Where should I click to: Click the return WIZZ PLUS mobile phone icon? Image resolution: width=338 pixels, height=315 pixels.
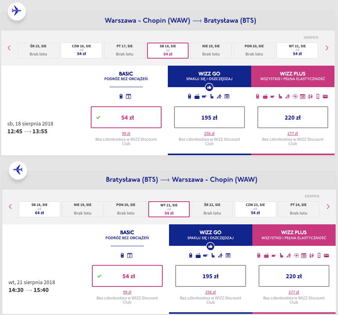click(x=319, y=255)
